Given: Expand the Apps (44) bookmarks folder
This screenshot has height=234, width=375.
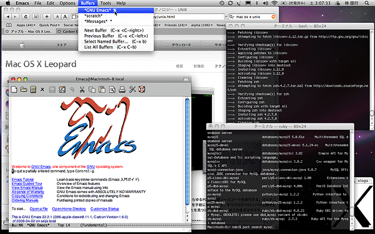Looking at the screenshot, I should [x=26, y=25].
